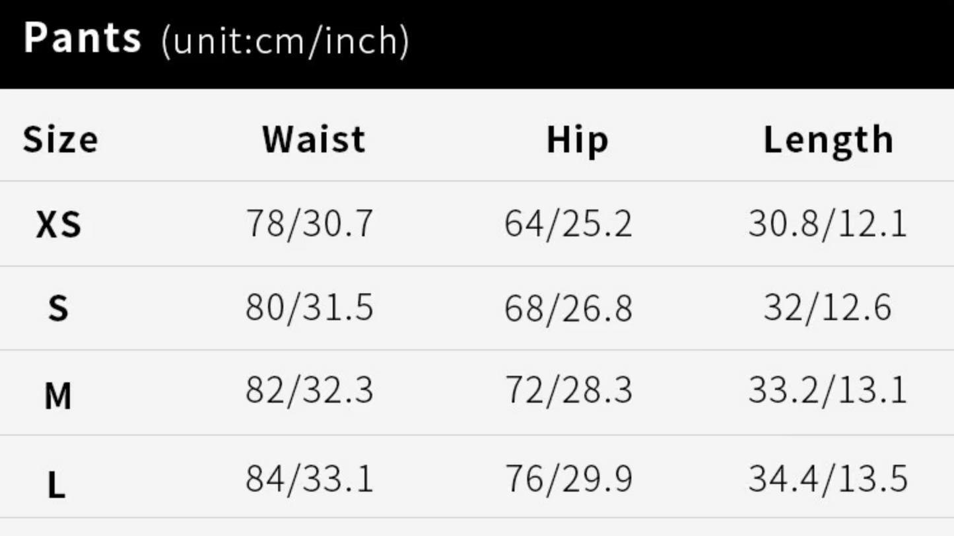
Task: Click L hip value 76/29.9
Action: tap(568, 479)
